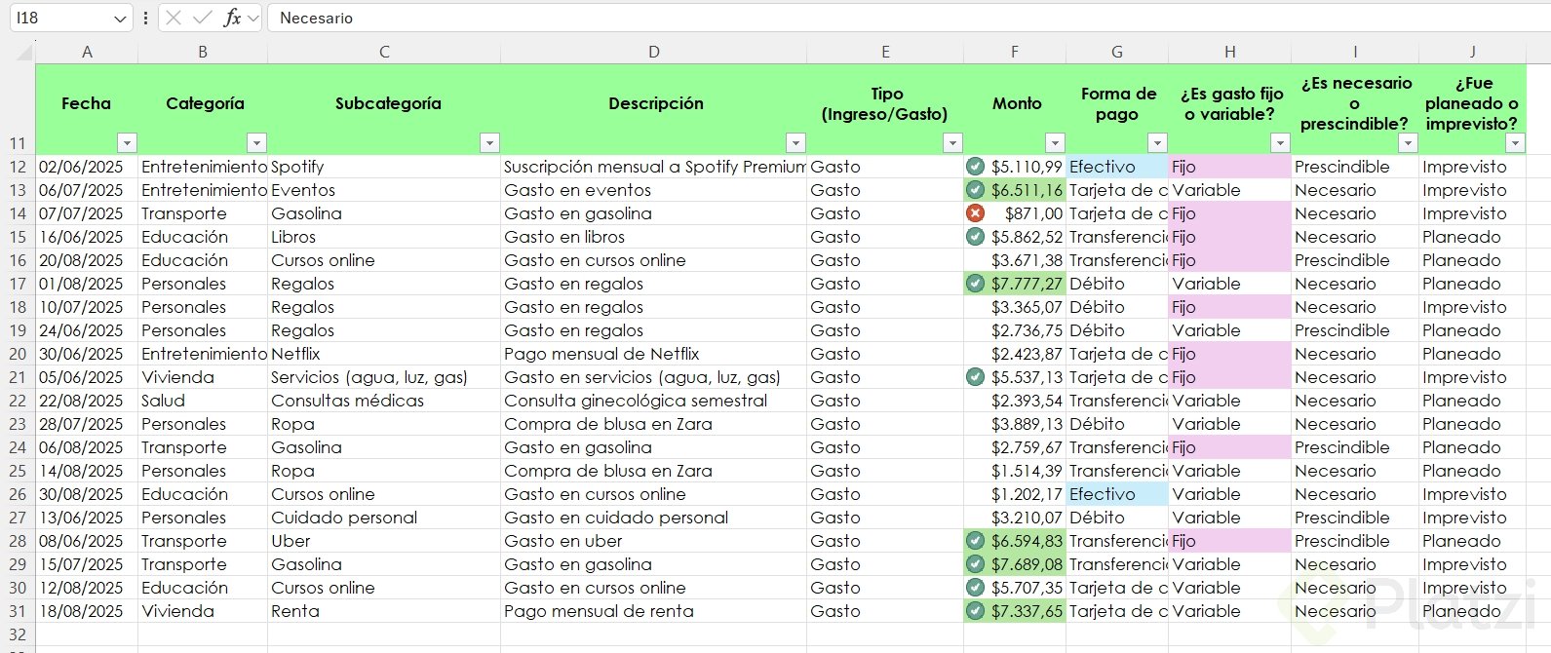Select row 20 header
The height and width of the screenshot is (653, 1551).
[18, 354]
